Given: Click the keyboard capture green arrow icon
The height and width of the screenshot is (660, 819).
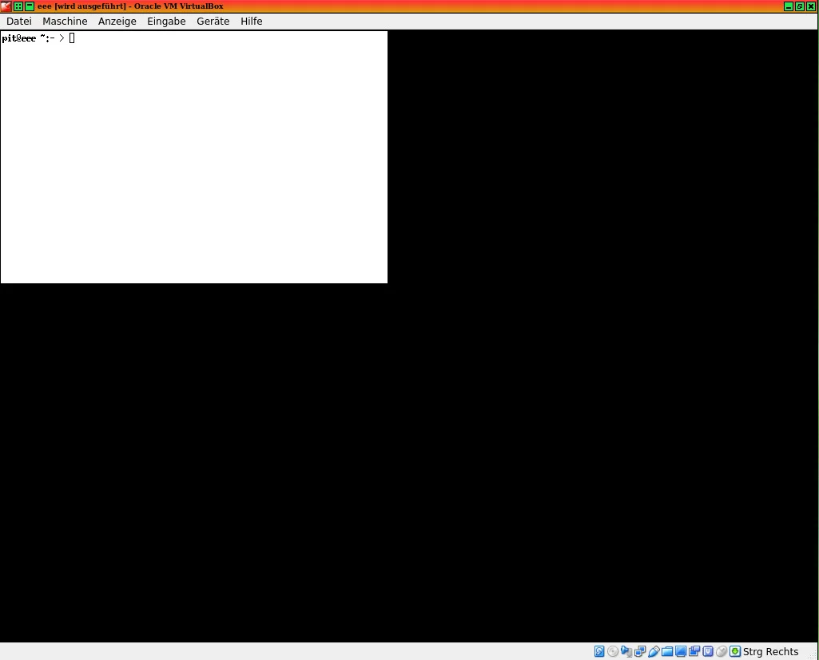Looking at the screenshot, I should 735,651.
